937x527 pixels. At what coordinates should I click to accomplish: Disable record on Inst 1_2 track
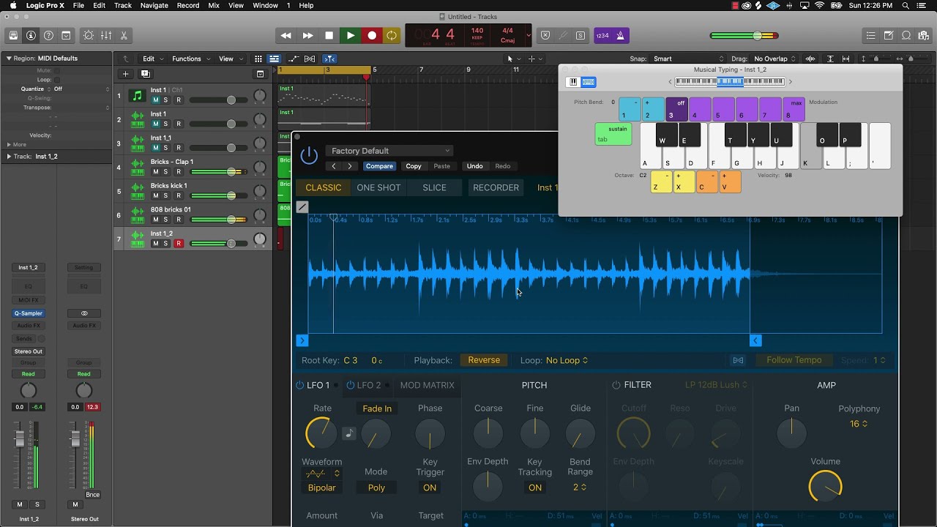click(x=178, y=243)
